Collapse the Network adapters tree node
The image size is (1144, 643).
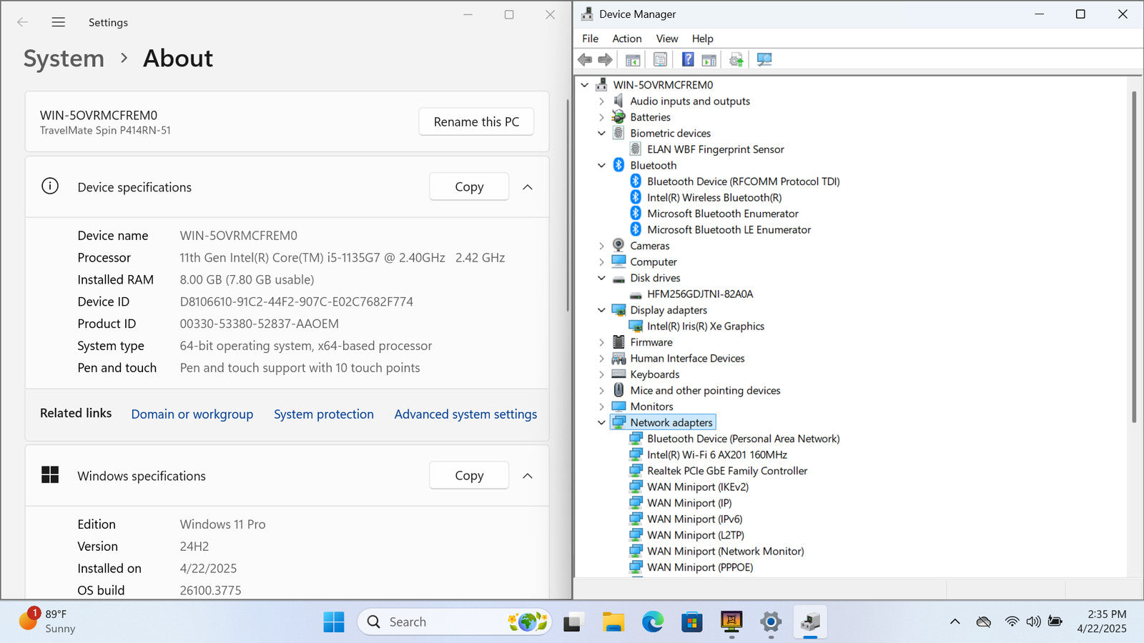601,423
